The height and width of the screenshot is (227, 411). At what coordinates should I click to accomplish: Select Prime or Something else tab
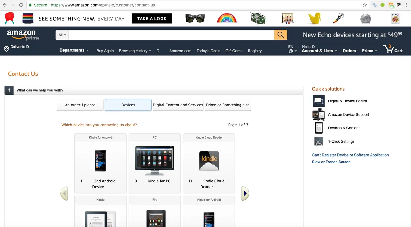[228, 105]
